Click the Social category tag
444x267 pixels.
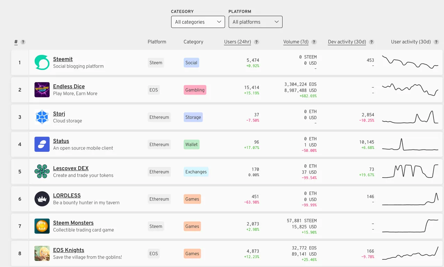[x=191, y=63]
